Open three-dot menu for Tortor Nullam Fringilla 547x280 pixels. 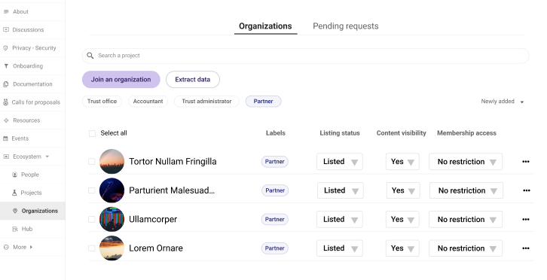(526, 161)
